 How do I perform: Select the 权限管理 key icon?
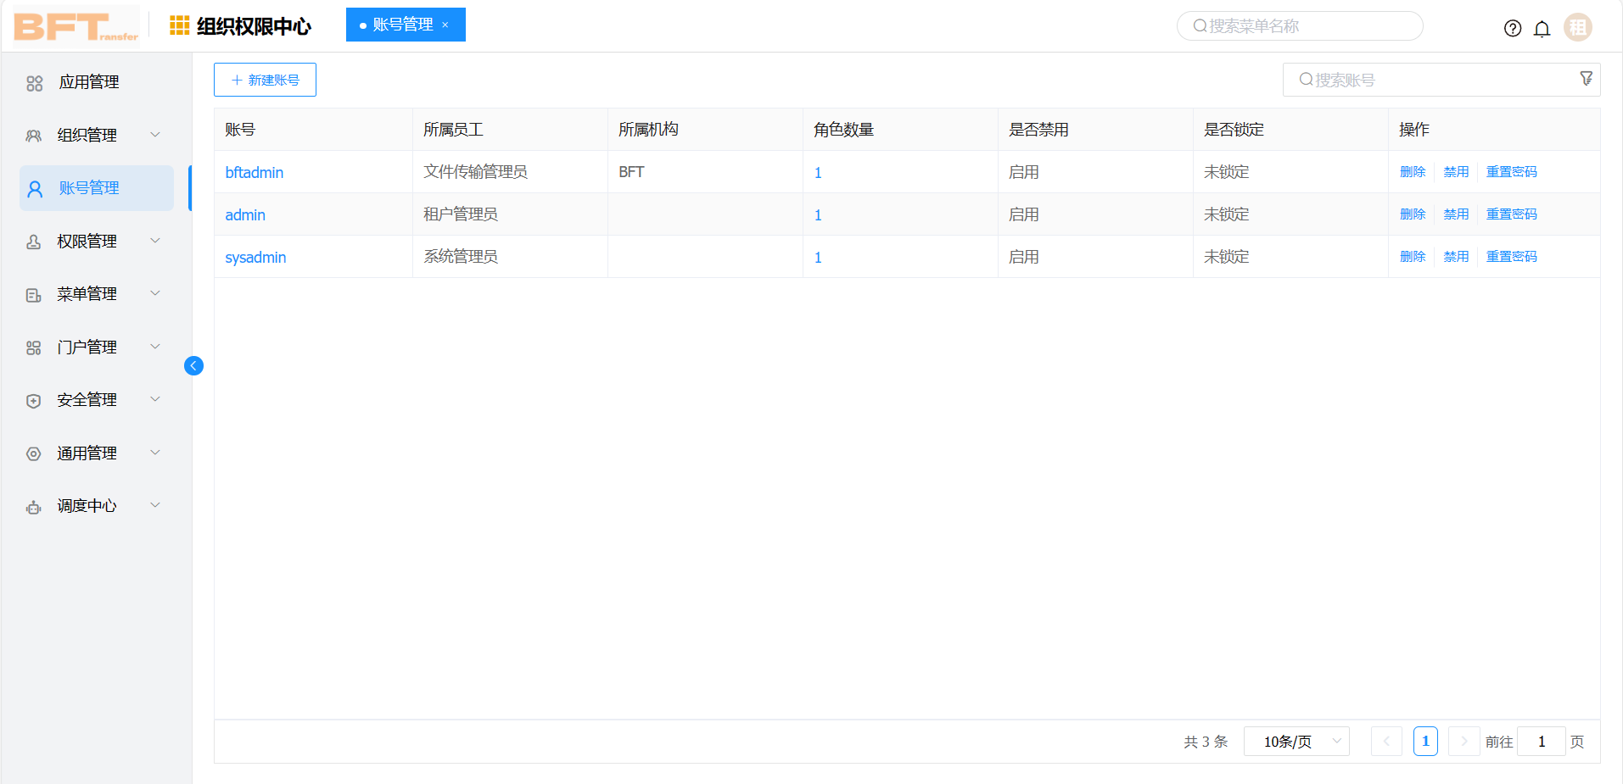(33, 241)
